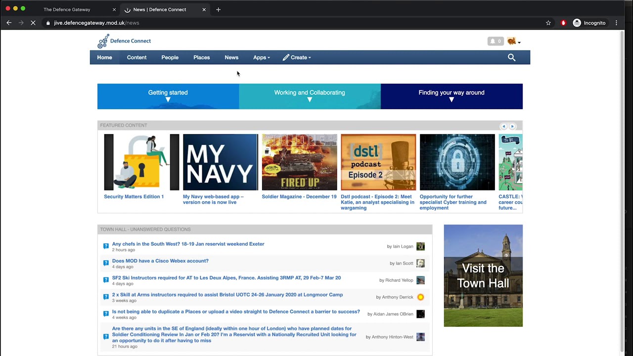Click question icon beside SF2 Ski Instructors post

tap(106, 280)
